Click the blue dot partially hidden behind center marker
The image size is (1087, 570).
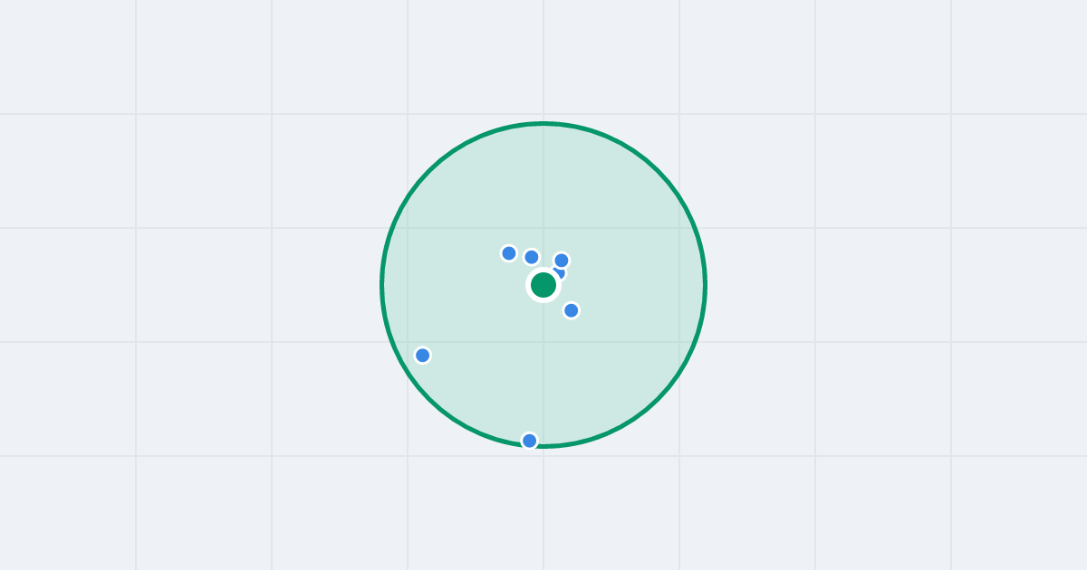coord(559,272)
